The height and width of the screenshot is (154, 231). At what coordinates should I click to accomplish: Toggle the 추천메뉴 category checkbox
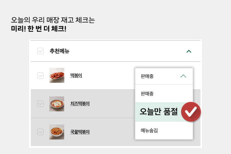pos(40,51)
